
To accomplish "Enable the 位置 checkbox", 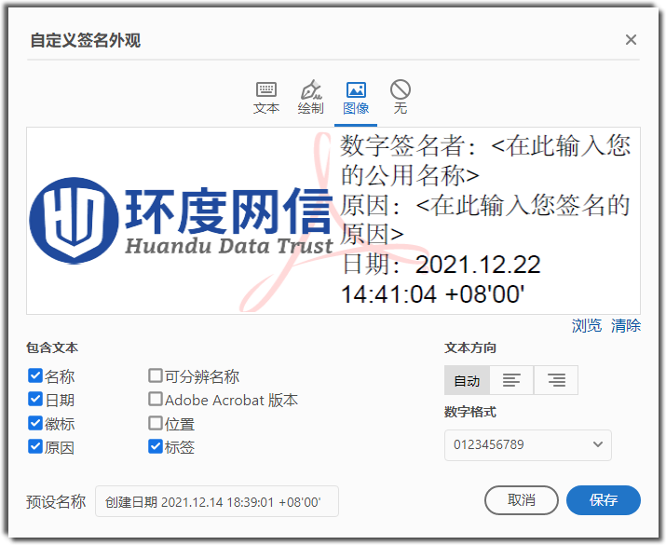I will 156,423.
